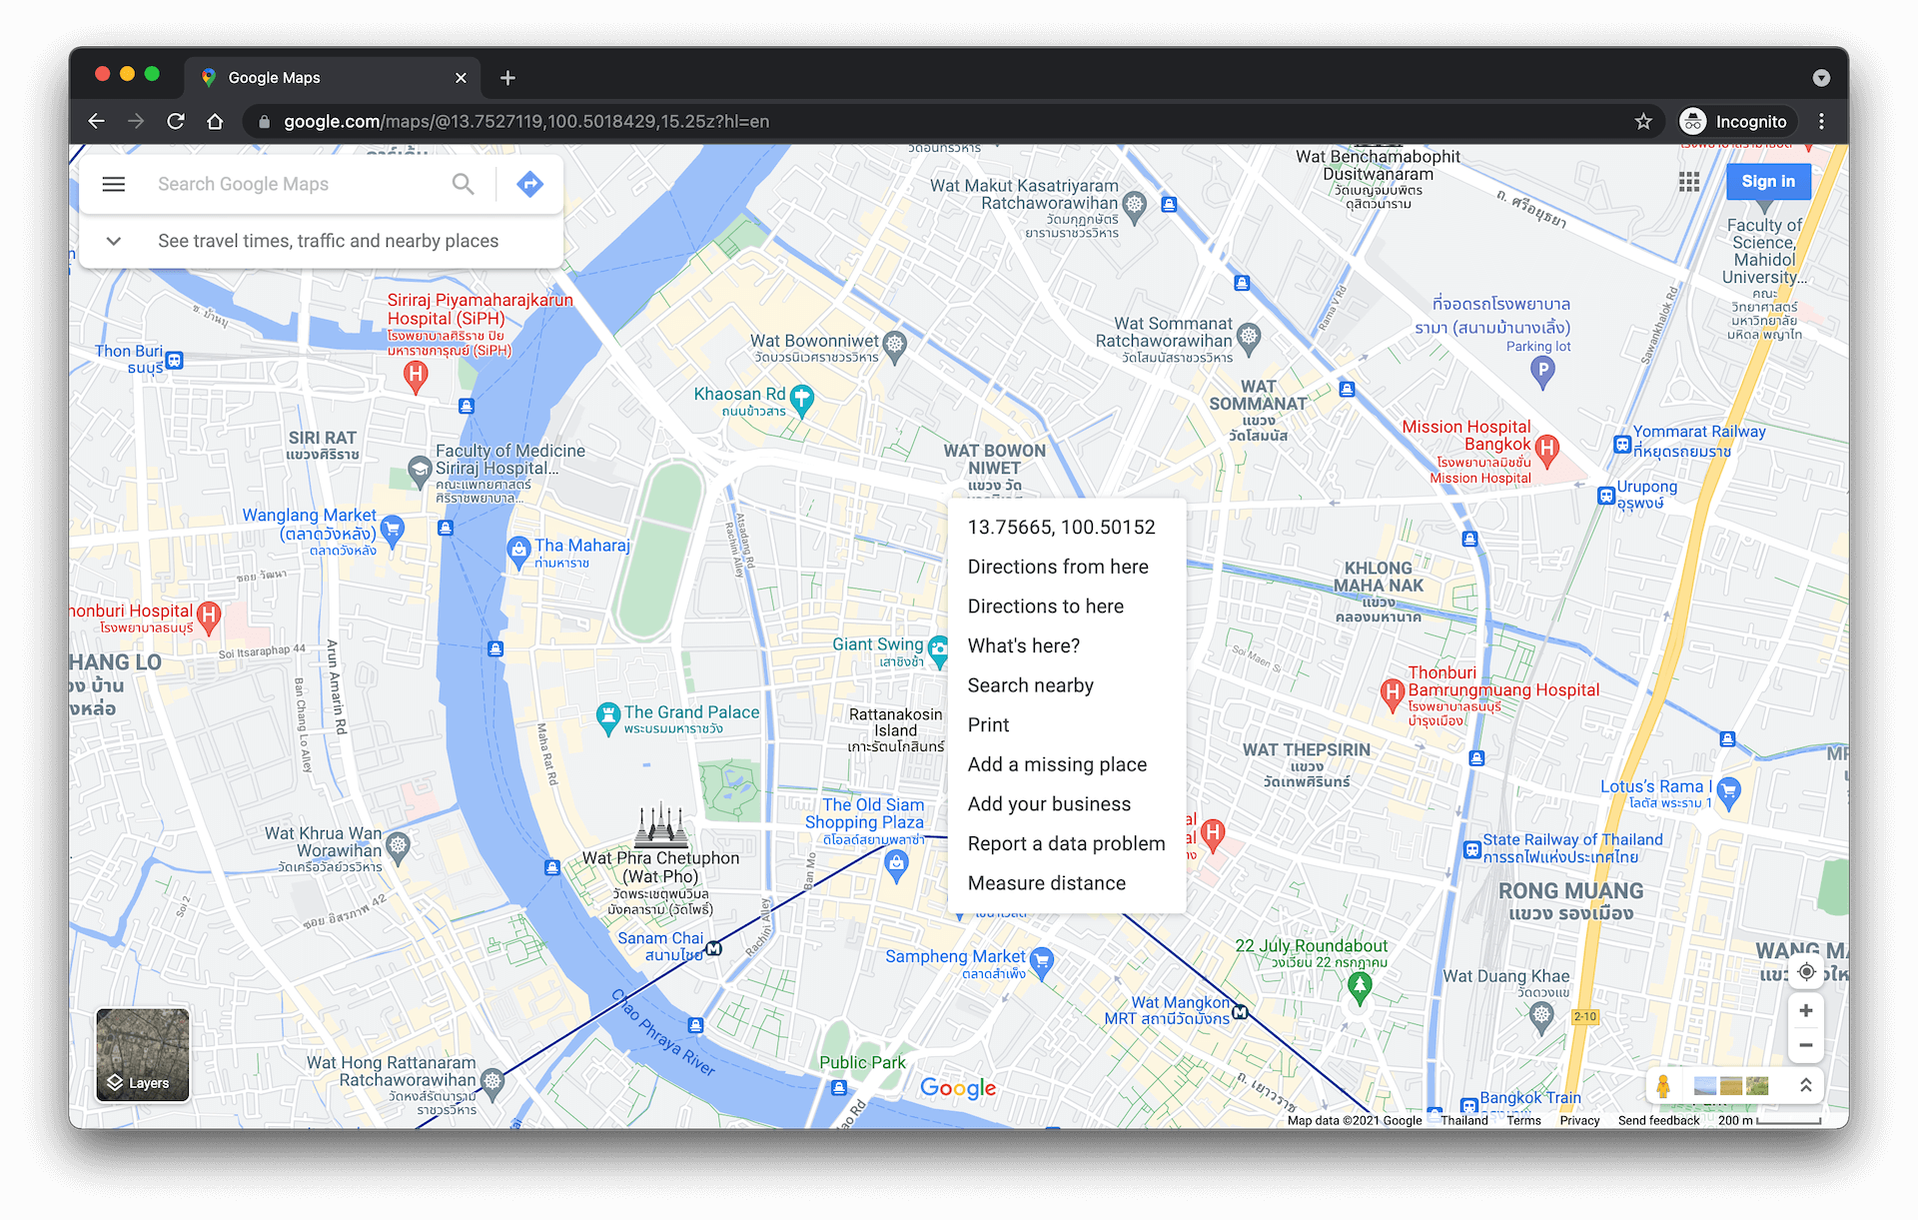The width and height of the screenshot is (1918, 1220).
Task: Open the Google apps grid
Action: coord(1689,182)
